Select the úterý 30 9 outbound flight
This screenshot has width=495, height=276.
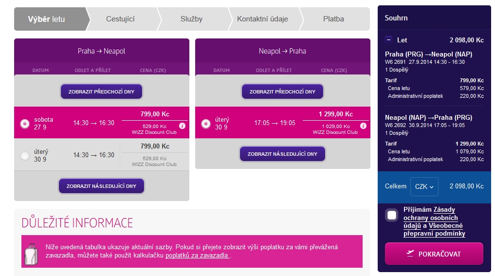pos(25,156)
